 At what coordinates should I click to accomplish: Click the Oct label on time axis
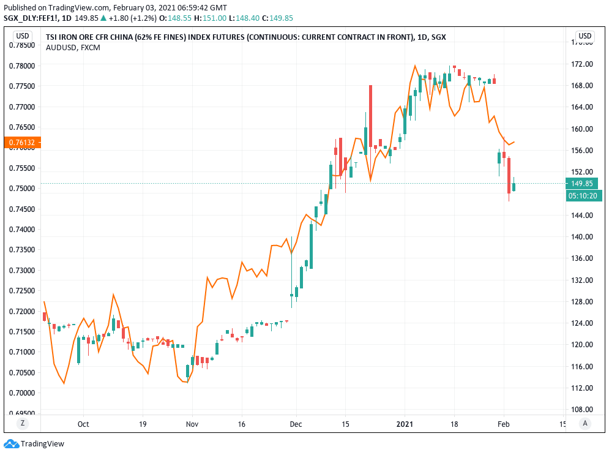[x=83, y=424]
